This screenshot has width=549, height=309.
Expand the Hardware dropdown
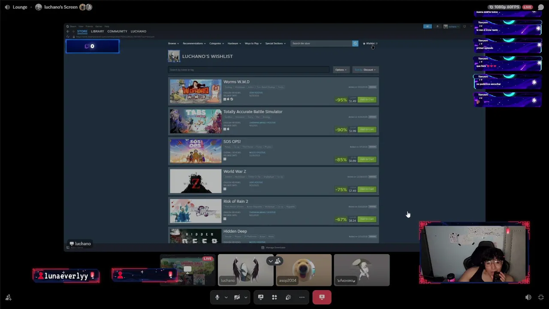[x=234, y=43]
